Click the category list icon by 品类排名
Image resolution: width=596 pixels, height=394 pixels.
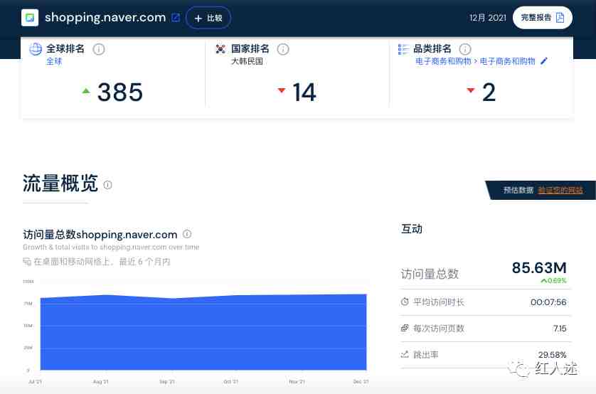point(403,49)
